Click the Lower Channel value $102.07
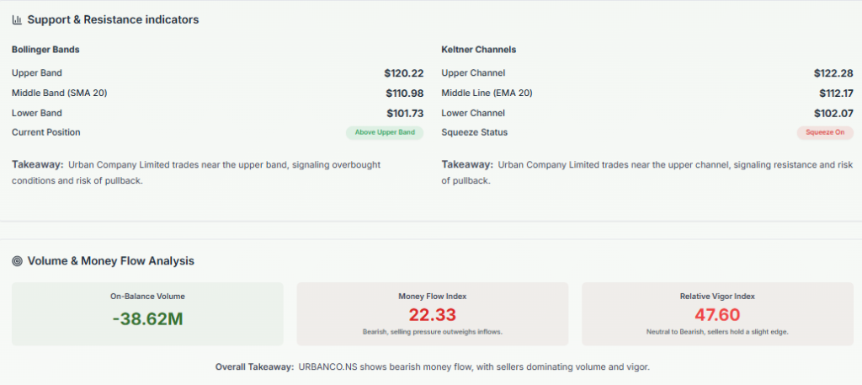 point(833,113)
